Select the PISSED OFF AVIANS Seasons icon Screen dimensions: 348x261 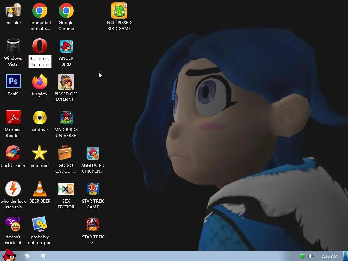(x=66, y=82)
